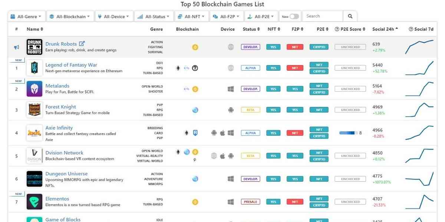Open the Elementos game link
The width and height of the screenshot is (445, 222).
click(57, 199)
